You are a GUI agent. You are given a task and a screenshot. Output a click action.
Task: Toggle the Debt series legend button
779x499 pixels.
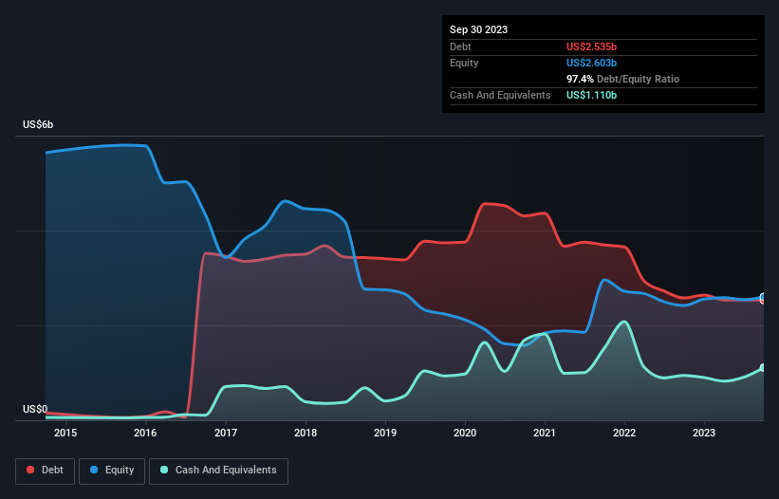point(46,471)
